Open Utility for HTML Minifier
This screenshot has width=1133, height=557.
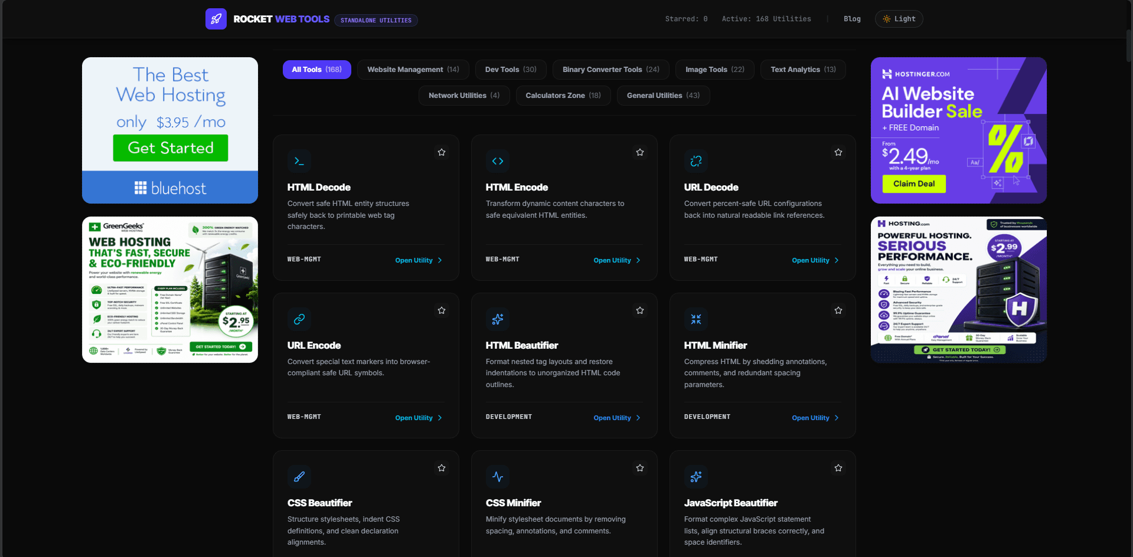tap(815, 418)
